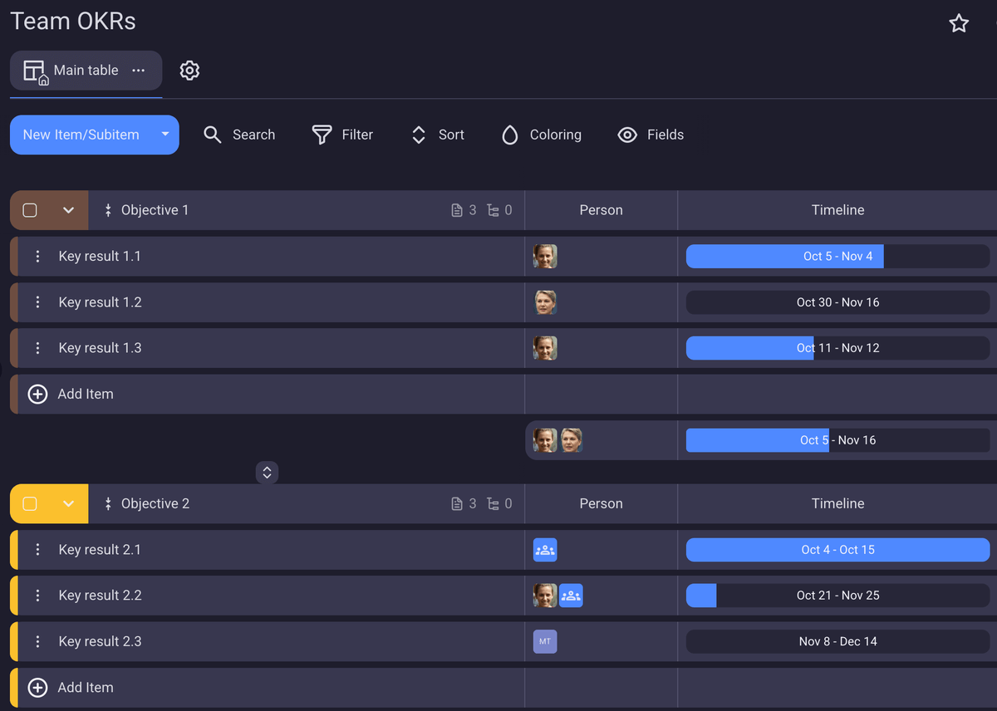Toggle Fields visibility eye option

tap(627, 135)
